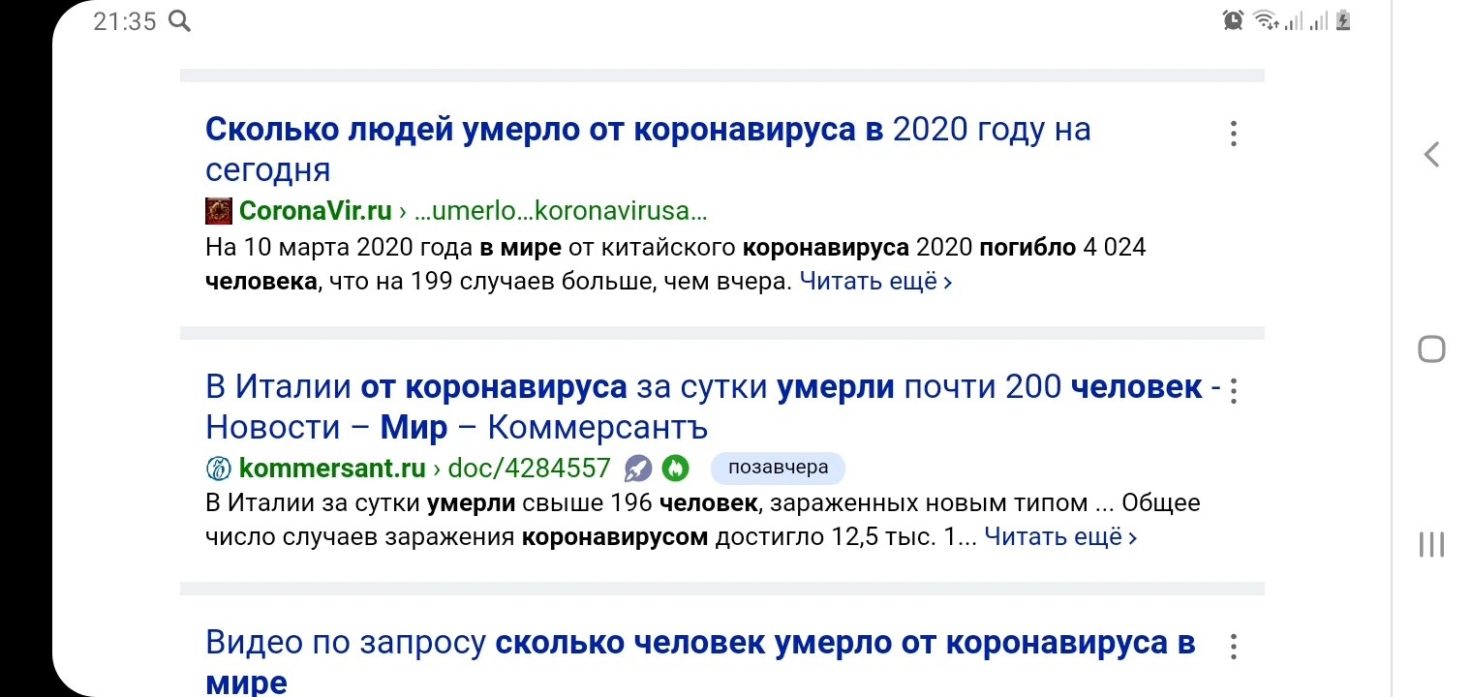This screenshot has height=697, width=1472.
Task: Click the CoronaVir.ru site favicon
Action: pos(219,210)
